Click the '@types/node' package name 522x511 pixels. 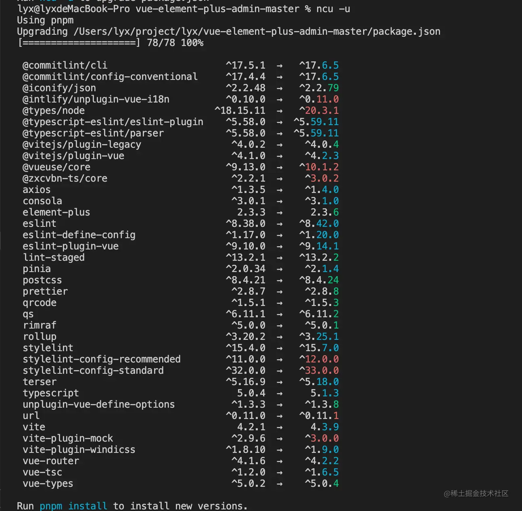point(54,111)
